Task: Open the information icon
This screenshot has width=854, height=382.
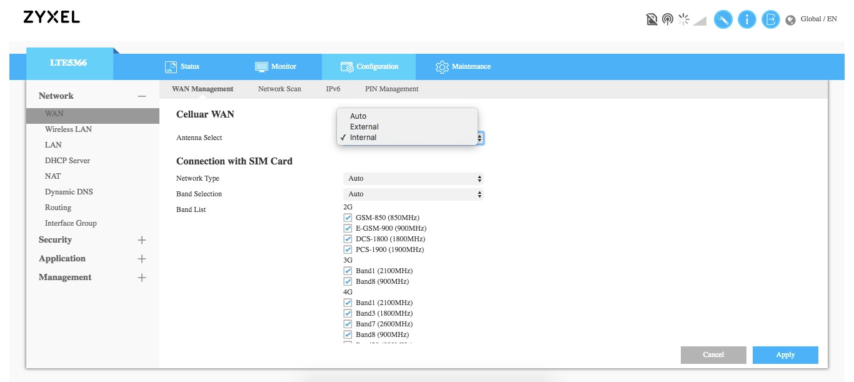Action: point(747,20)
